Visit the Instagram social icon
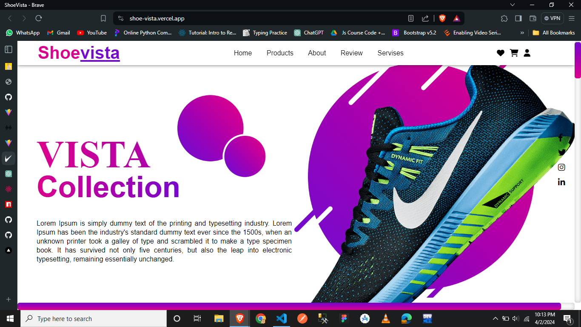 tap(561, 167)
